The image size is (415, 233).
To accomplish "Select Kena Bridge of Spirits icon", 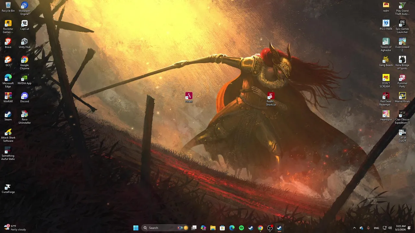I will 402,63.
